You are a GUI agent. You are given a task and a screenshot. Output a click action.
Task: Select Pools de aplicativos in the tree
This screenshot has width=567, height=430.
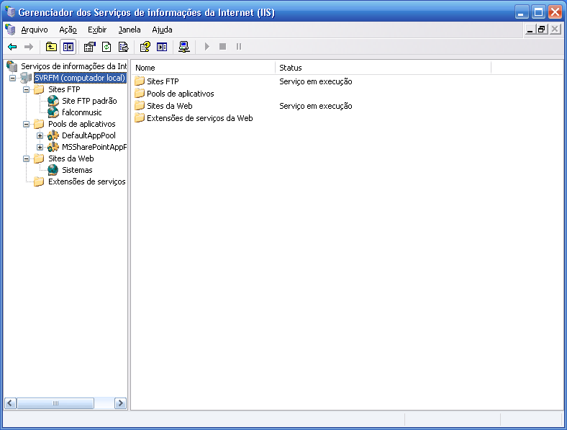pos(82,124)
